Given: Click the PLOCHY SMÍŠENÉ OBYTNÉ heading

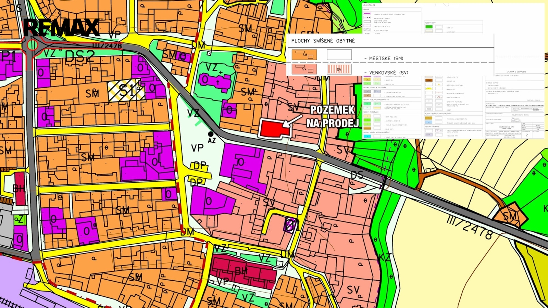Looking at the screenshot, I should pos(323,41).
